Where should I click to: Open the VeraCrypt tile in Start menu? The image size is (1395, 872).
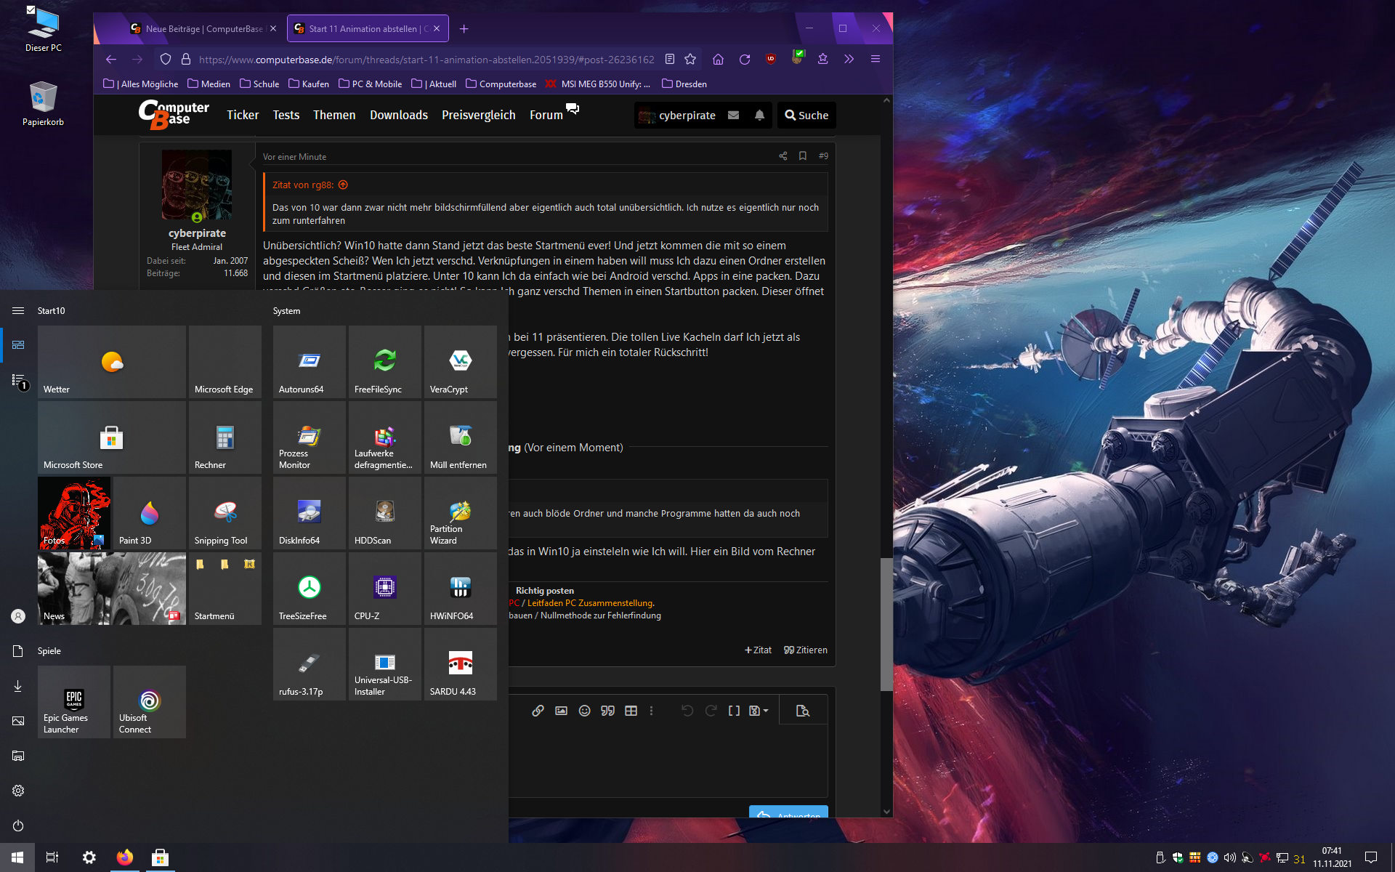click(460, 362)
